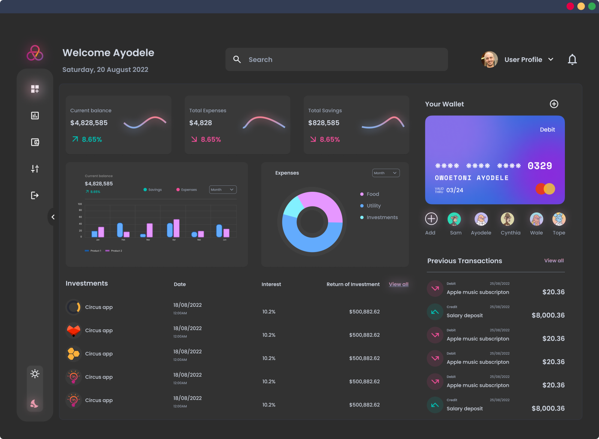Toggle Product 2 legend in bar chart
599x439 pixels.
click(x=114, y=251)
